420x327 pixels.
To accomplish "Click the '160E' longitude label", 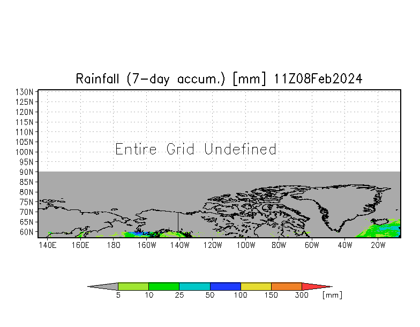I will tap(80, 245).
